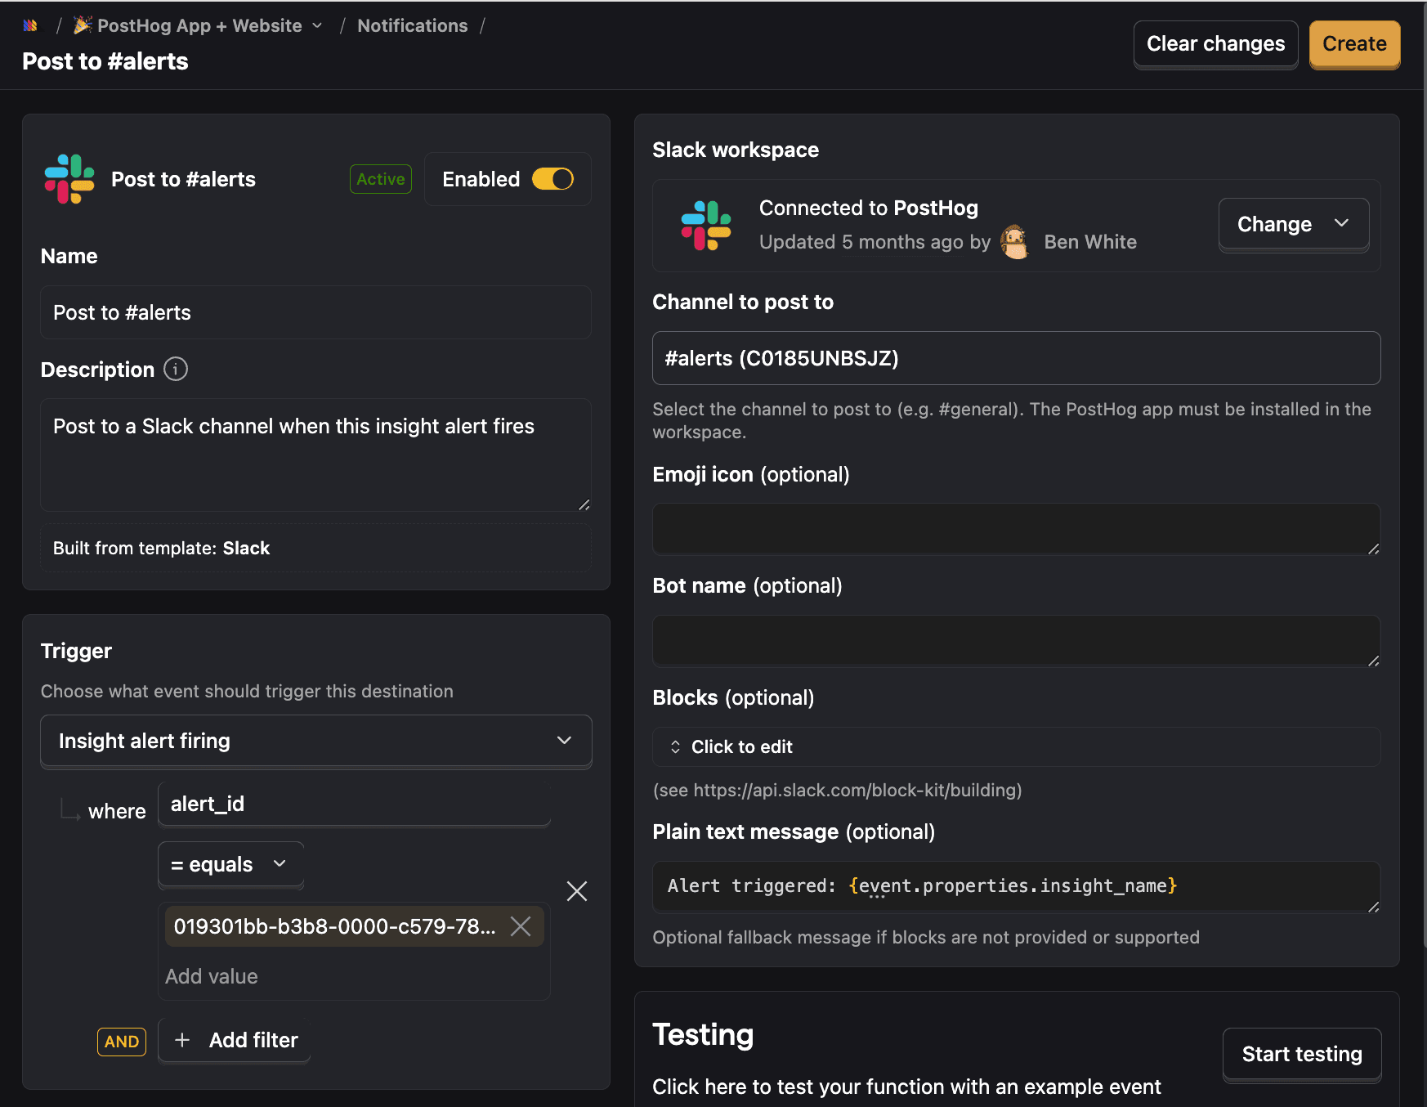This screenshot has height=1107, width=1427.
Task: Click the PostHog logo in the breadcrumb
Action: 30,25
